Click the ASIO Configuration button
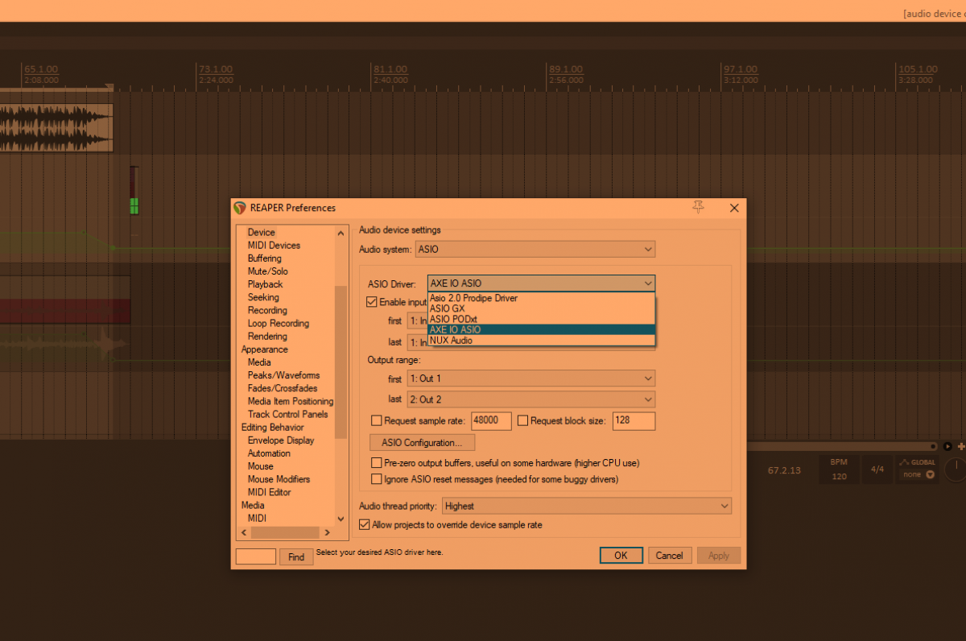The width and height of the screenshot is (966, 641). point(422,443)
